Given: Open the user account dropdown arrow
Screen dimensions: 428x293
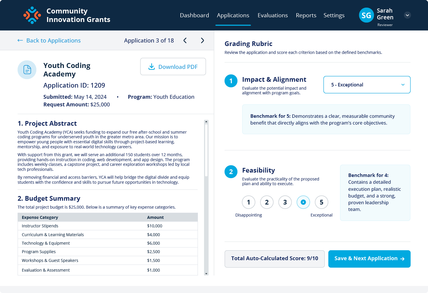Looking at the screenshot, I should 407,15.
